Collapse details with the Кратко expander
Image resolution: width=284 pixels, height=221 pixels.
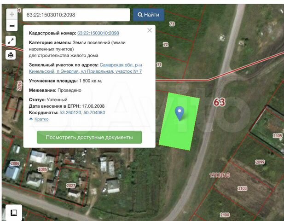click(39, 119)
